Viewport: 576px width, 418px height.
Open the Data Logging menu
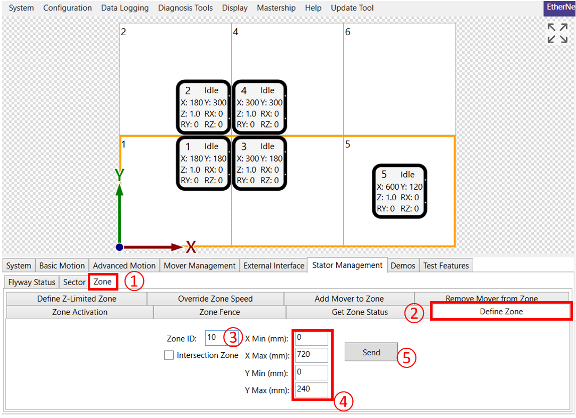(125, 8)
